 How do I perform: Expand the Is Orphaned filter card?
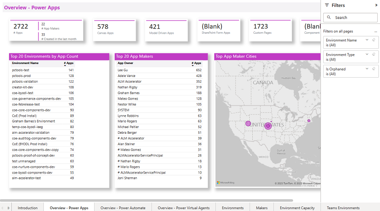tap(367, 69)
